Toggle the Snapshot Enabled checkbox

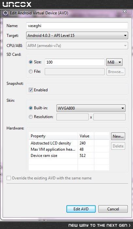pos(31,90)
